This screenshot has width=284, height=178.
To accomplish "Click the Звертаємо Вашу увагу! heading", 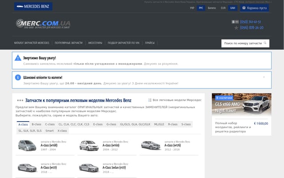I will (39, 58).
